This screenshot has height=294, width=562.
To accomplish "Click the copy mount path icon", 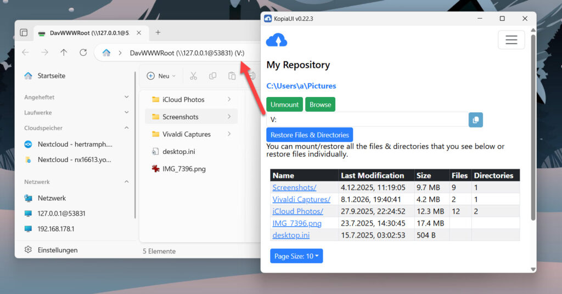I will pos(475,119).
